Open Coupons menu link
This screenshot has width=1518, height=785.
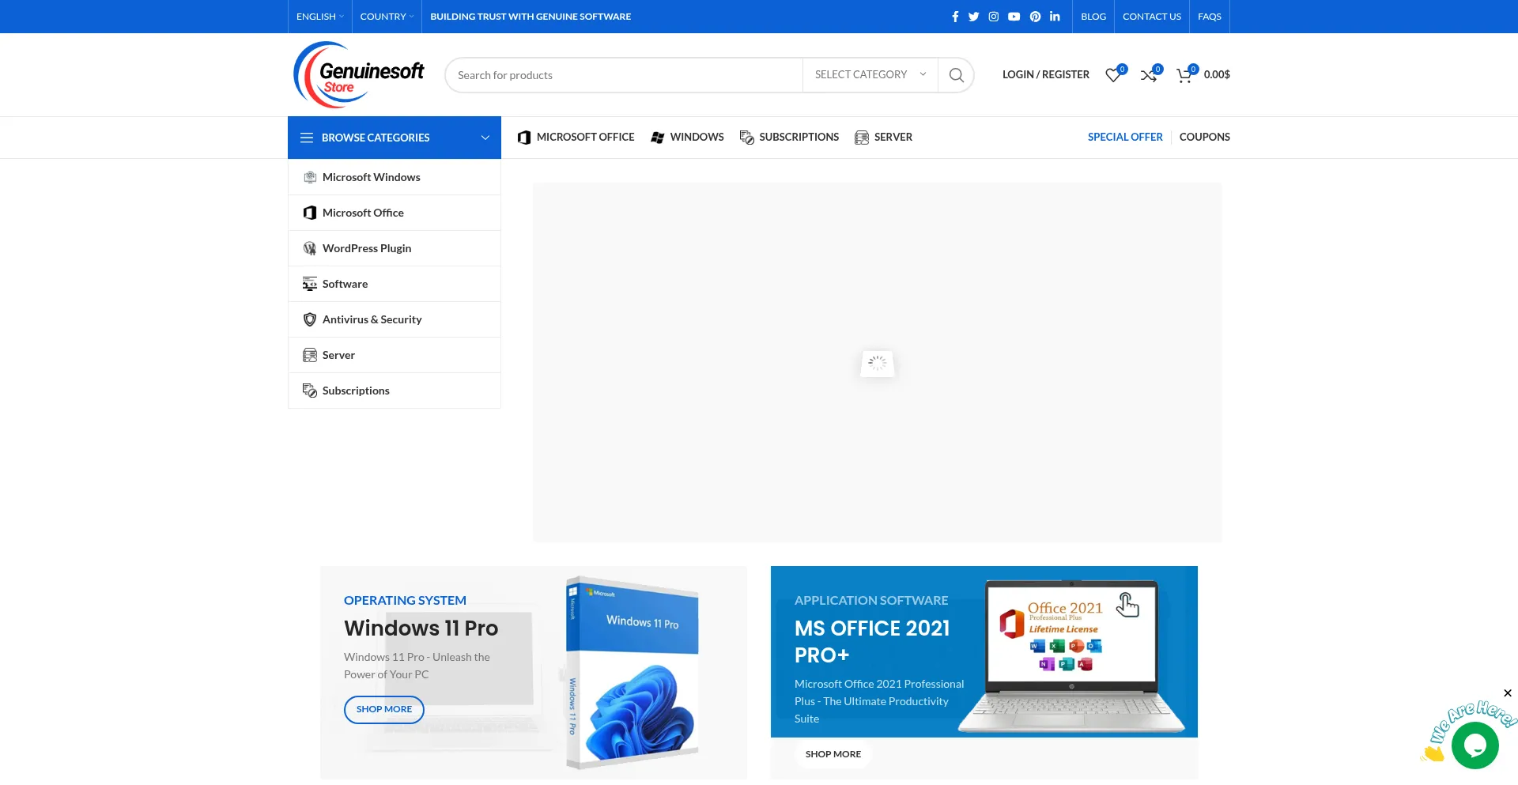point(1204,137)
